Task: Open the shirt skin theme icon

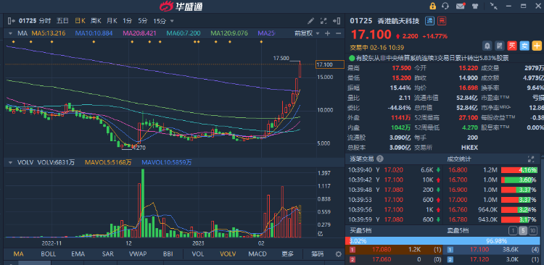Action: pyautogui.click(x=475, y=6)
